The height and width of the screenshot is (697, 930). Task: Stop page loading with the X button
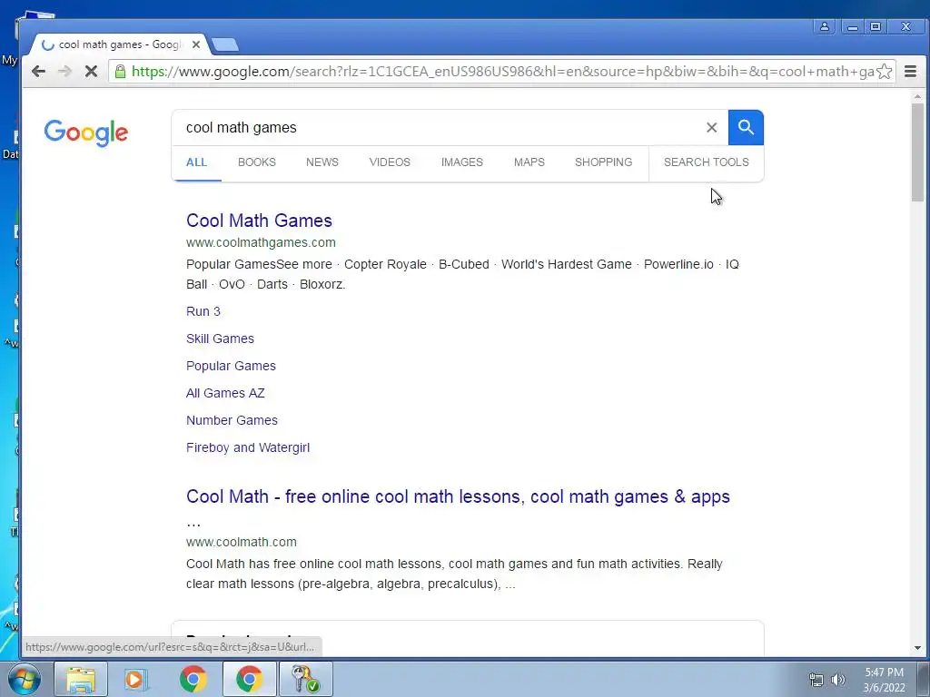(91, 72)
